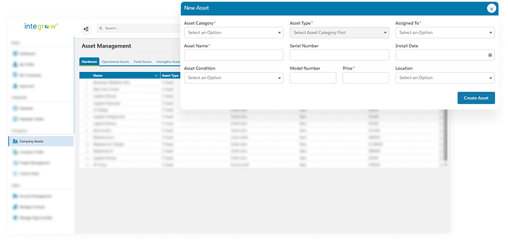Click the Create Asset button
This screenshot has height=242, width=508.
[476, 98]
